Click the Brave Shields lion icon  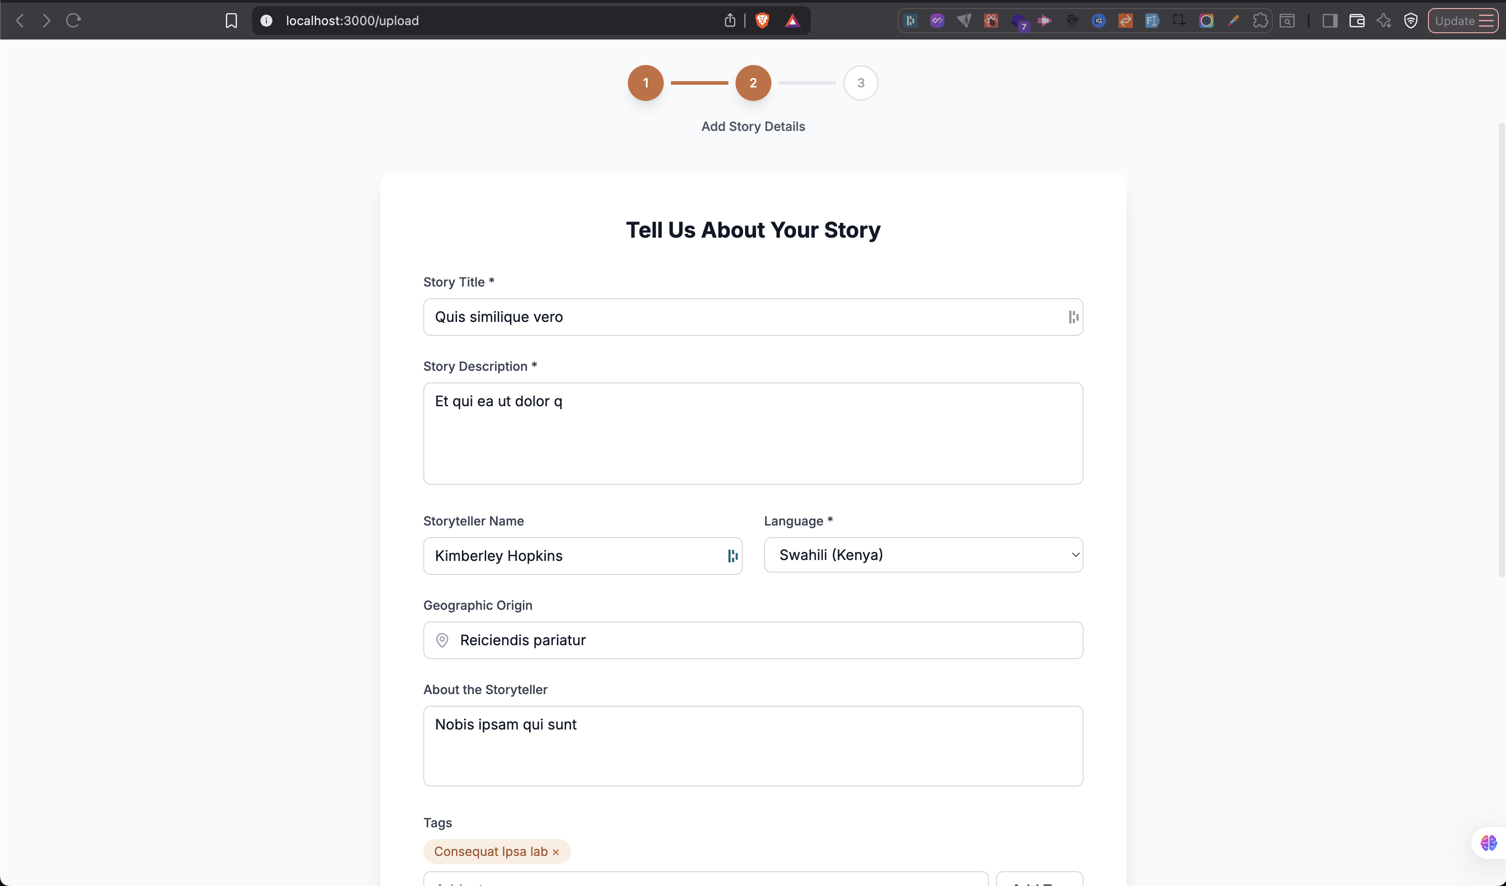tap(762, 20)
